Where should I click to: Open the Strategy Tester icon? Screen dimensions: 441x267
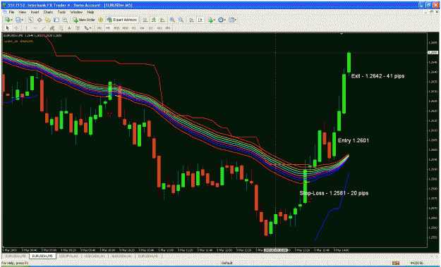pyautogui.click(x=65, y=20)
